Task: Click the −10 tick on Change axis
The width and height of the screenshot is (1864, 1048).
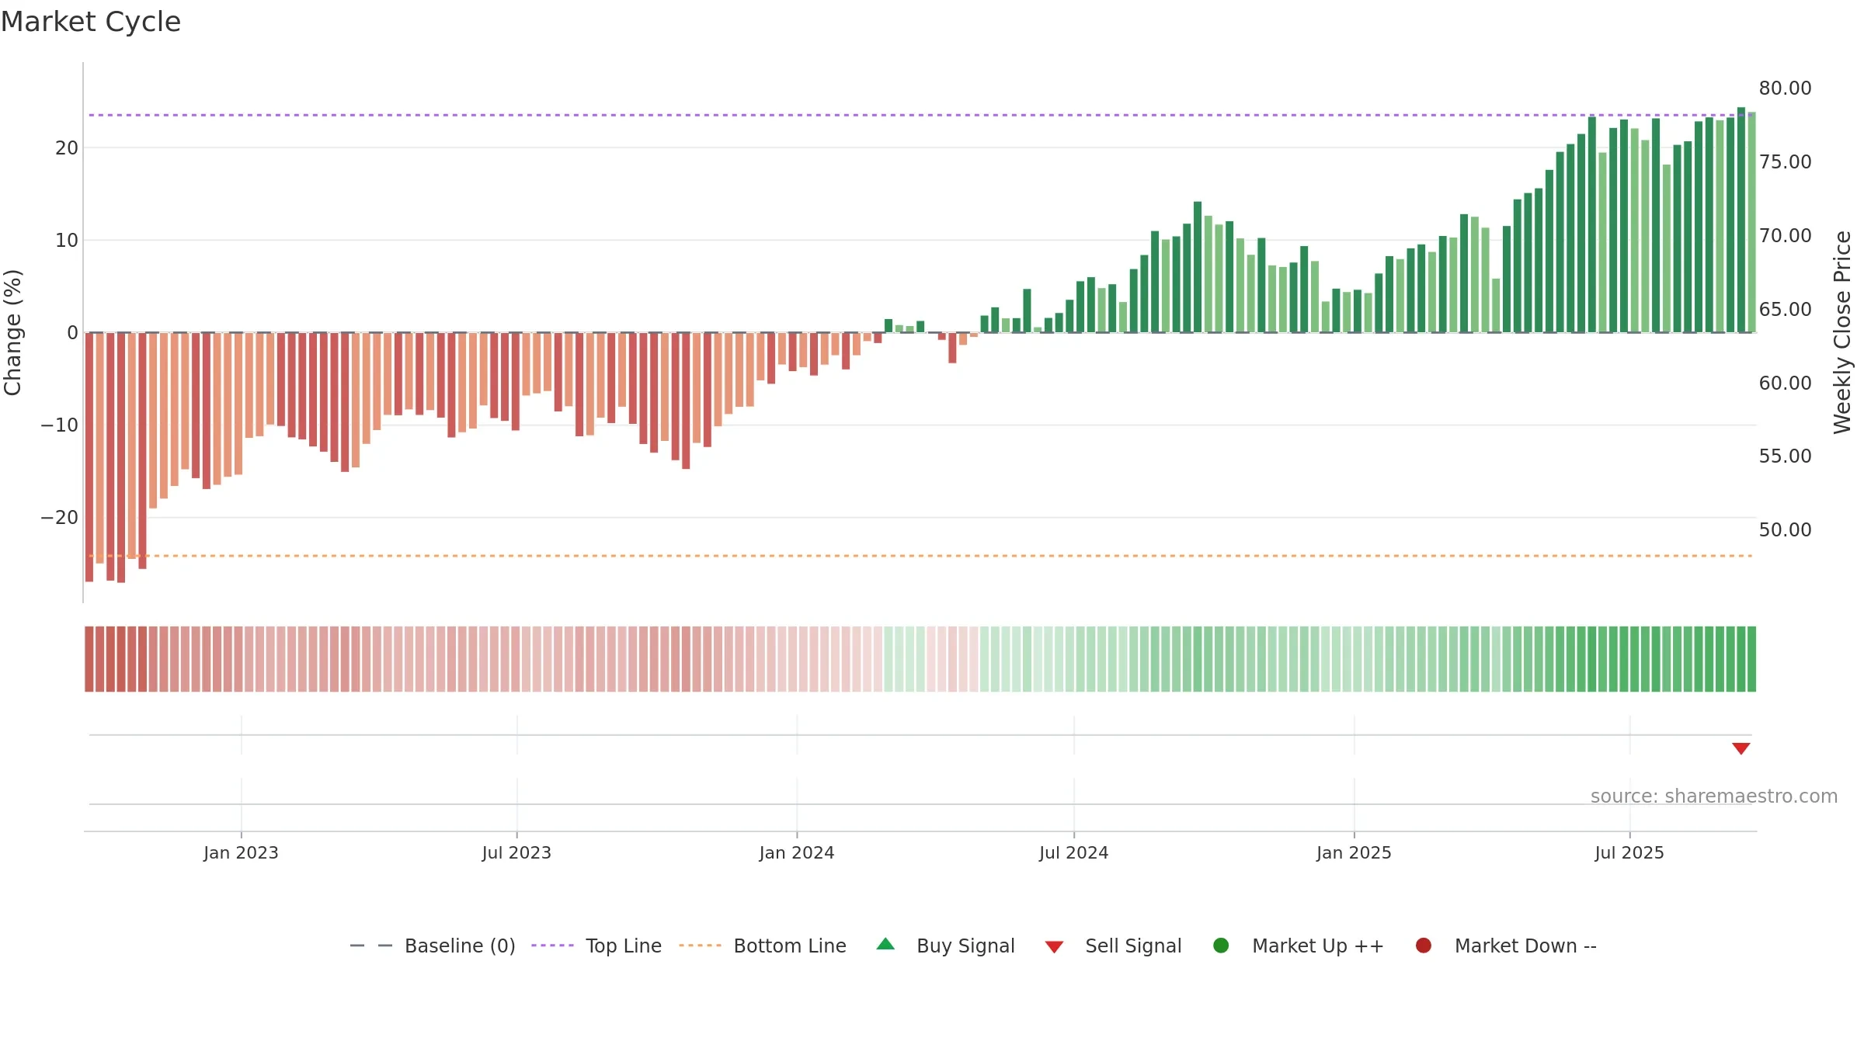Action: [x=60, y=425]
